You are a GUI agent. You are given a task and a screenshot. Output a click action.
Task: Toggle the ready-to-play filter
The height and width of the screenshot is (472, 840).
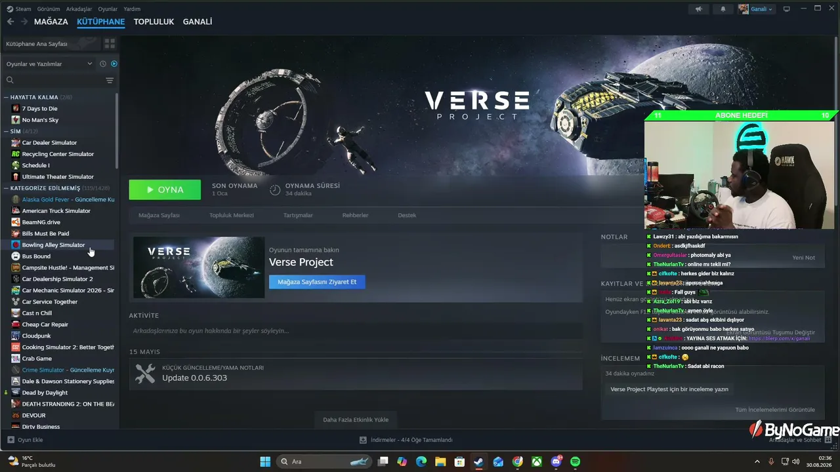[114, 64]
